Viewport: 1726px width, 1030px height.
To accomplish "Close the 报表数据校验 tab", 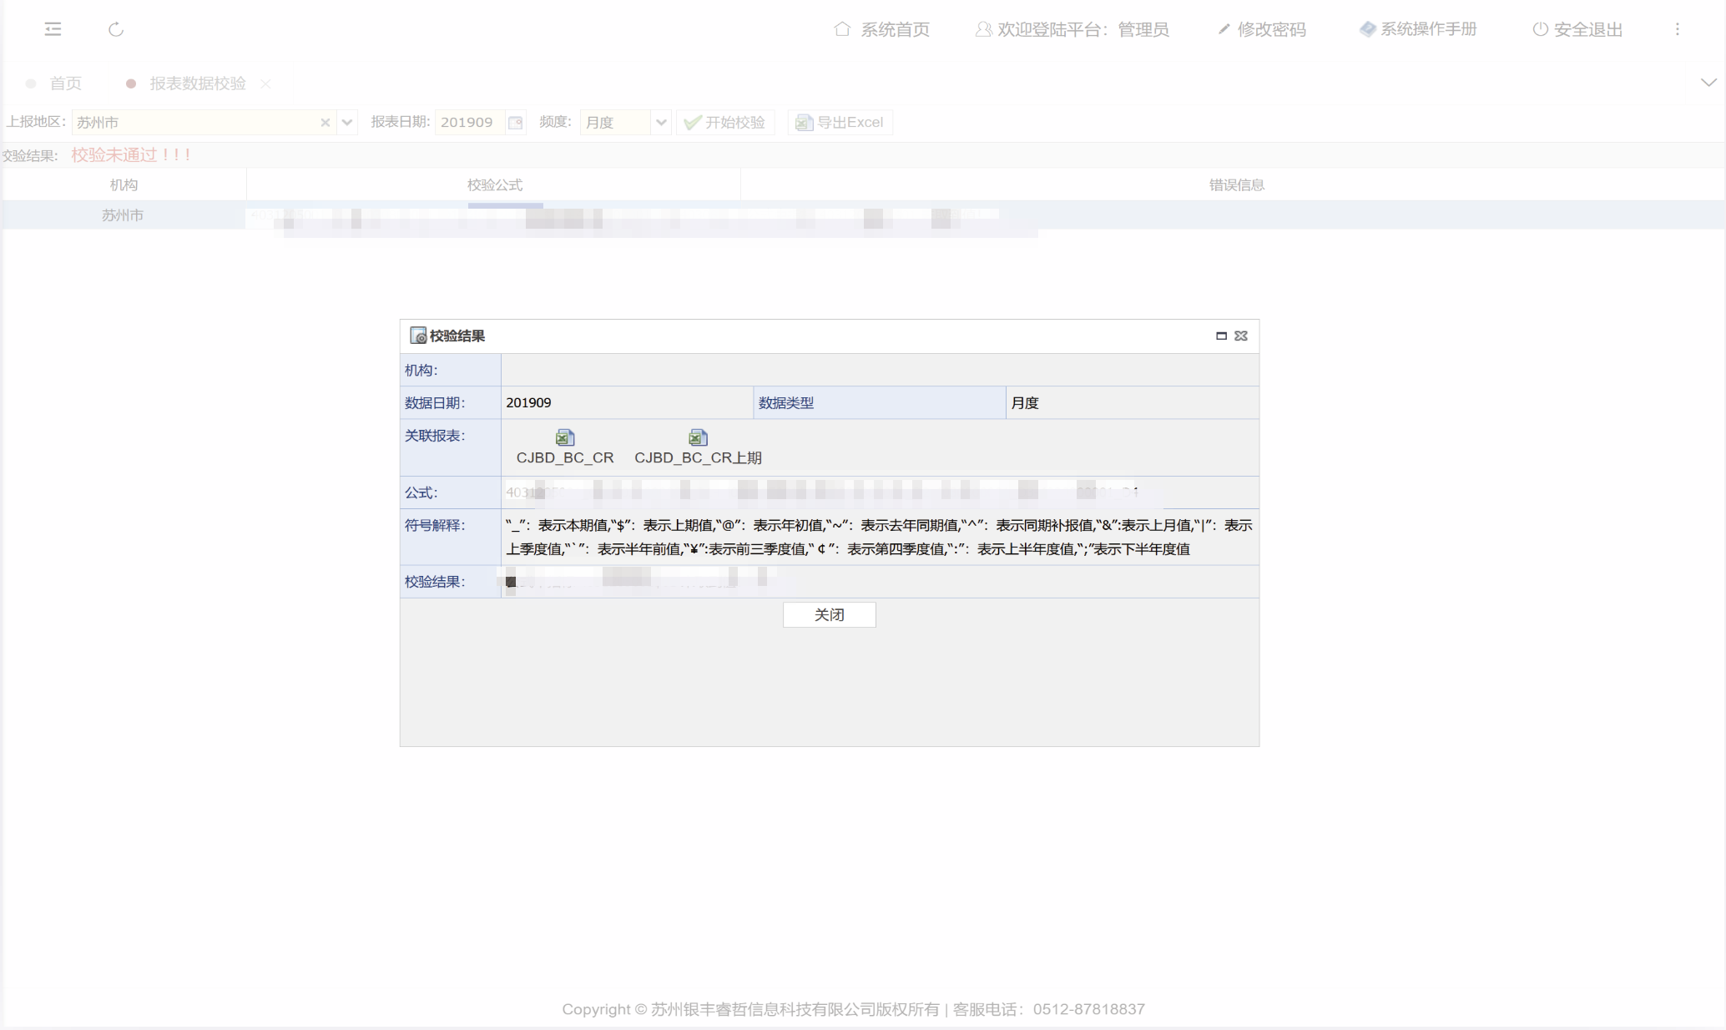I will 265,83.
